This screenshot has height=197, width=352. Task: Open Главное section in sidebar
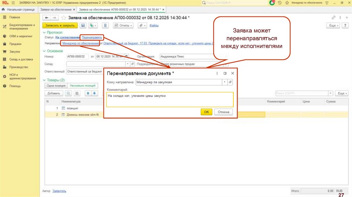14,17
